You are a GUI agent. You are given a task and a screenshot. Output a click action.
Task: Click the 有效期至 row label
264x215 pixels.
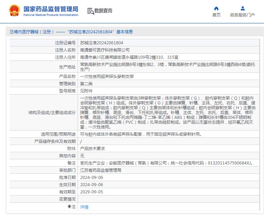(x=67, y=192)
